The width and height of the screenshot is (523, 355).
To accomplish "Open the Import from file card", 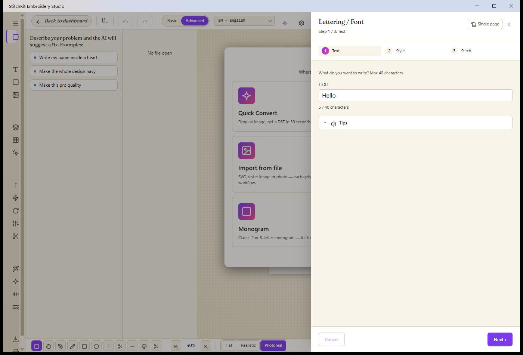I will pos(272,164).
